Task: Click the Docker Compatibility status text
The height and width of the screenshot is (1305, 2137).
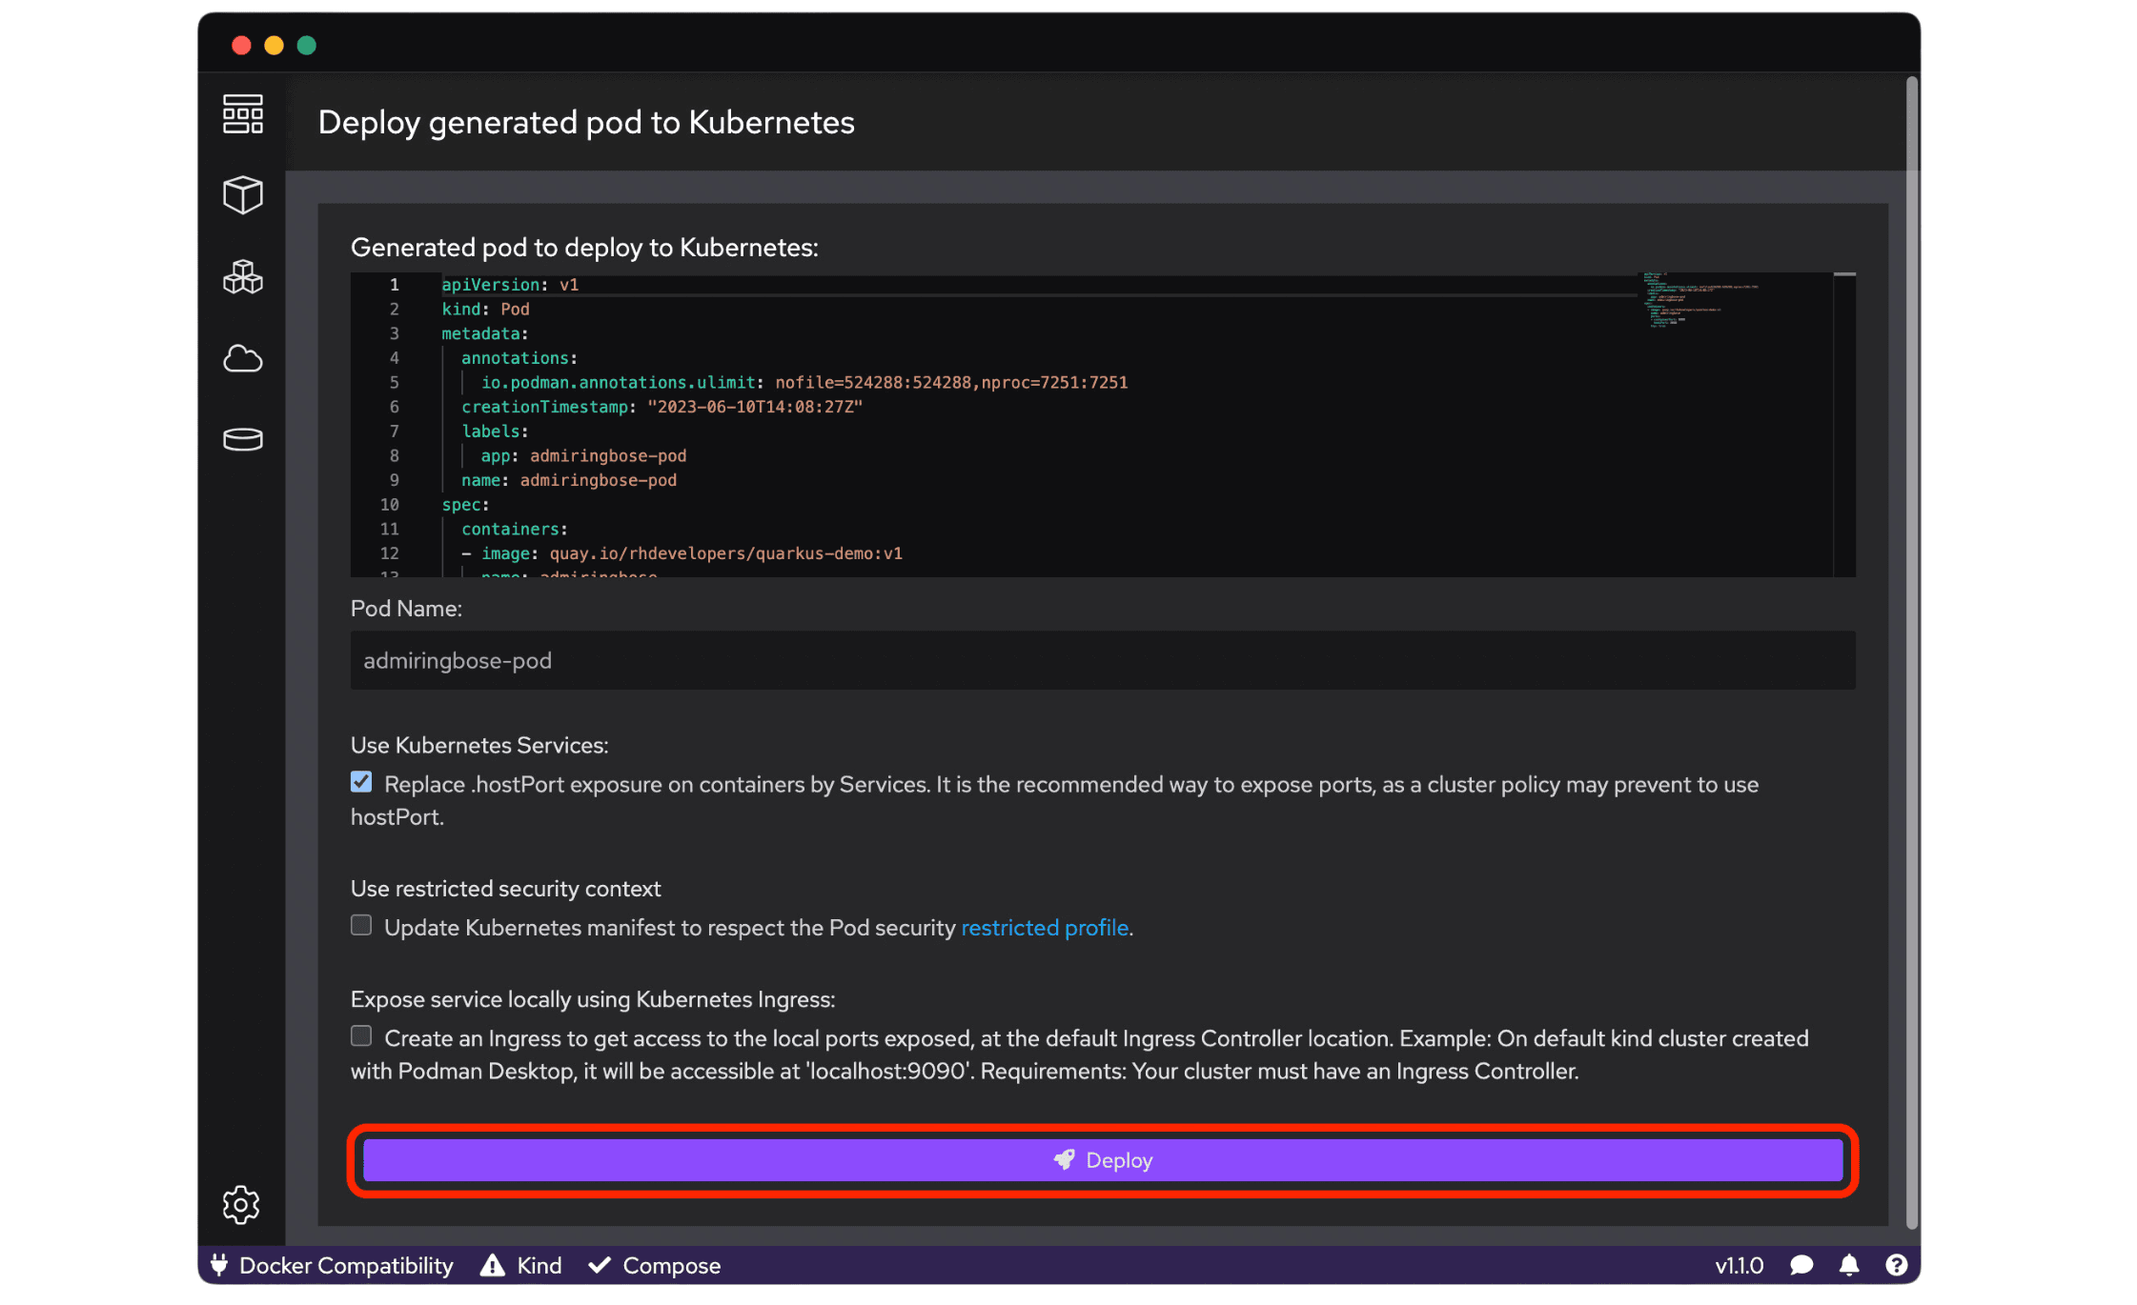Action: [x=346, y=1265]
